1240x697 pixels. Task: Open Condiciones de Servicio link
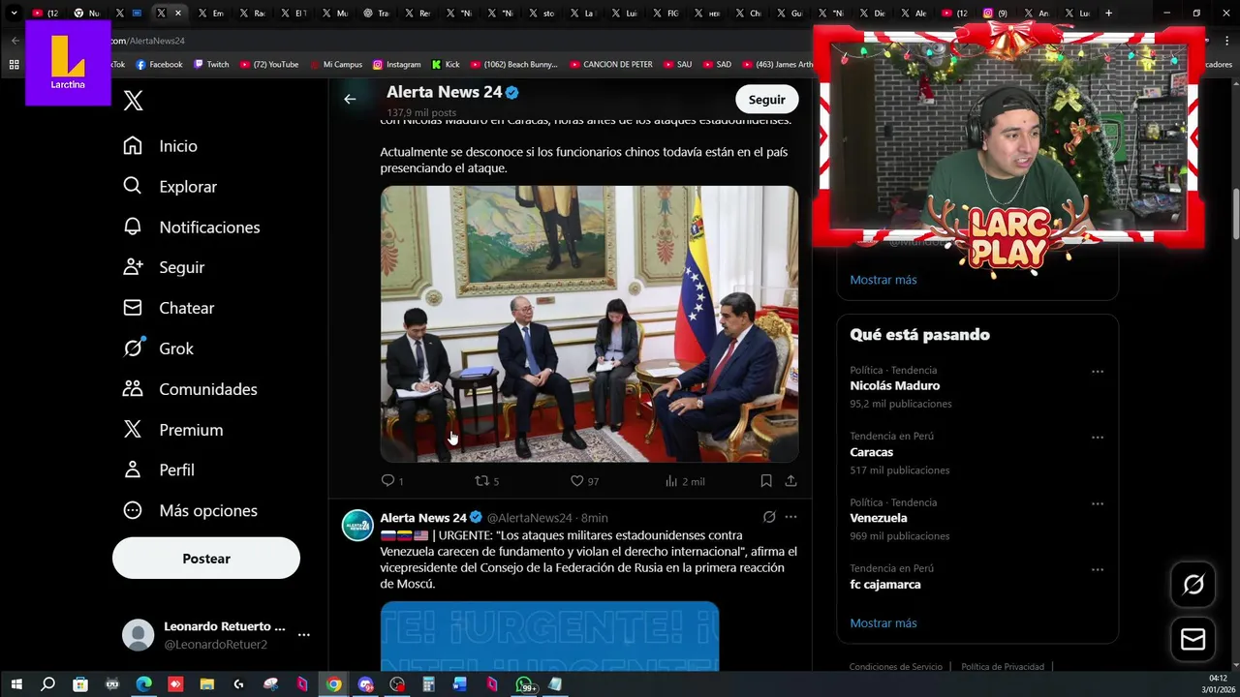[x=895, y=667]
